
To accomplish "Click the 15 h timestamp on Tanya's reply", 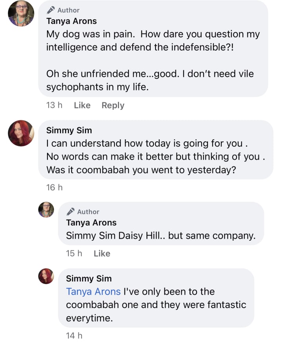I will pyautogui.click(x=74, y=254).
